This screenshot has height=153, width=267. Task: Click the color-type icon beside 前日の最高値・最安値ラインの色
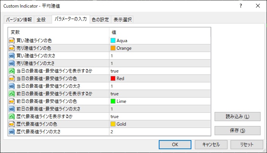pyautogui.click(x=12, y=101)
